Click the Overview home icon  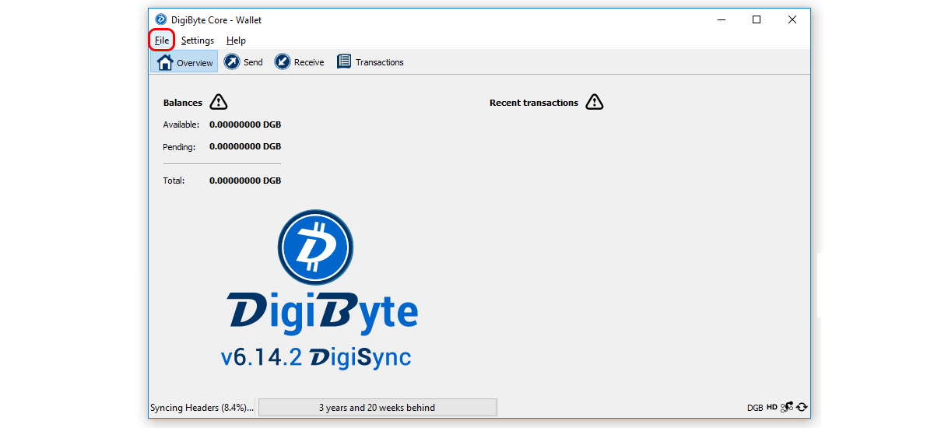pos(165,62)
